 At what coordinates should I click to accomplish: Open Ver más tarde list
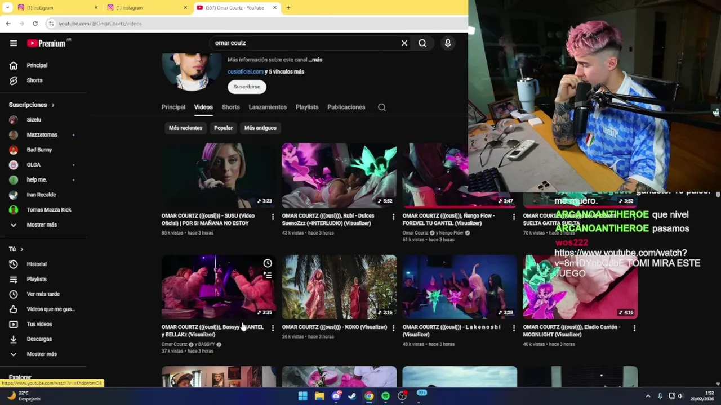coord(43,294)
